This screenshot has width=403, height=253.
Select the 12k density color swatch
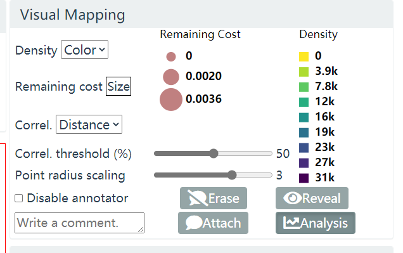304,102
